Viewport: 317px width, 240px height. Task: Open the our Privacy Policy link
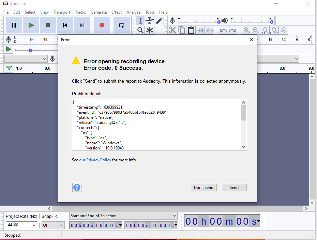pos(95,160)
